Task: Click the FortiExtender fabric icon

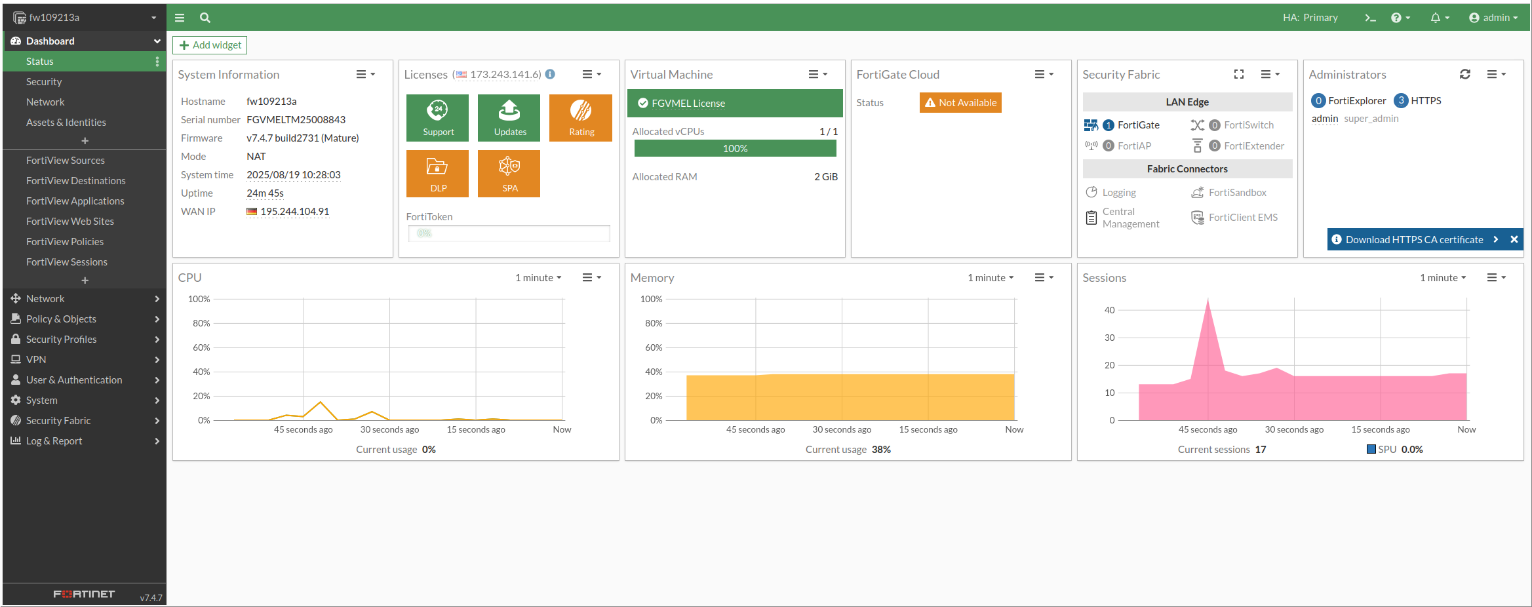Action: (1198, 146)
